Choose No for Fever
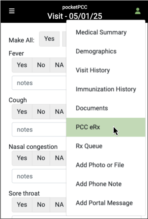Viewport: 148px width, 219px height. click(41, 65)
